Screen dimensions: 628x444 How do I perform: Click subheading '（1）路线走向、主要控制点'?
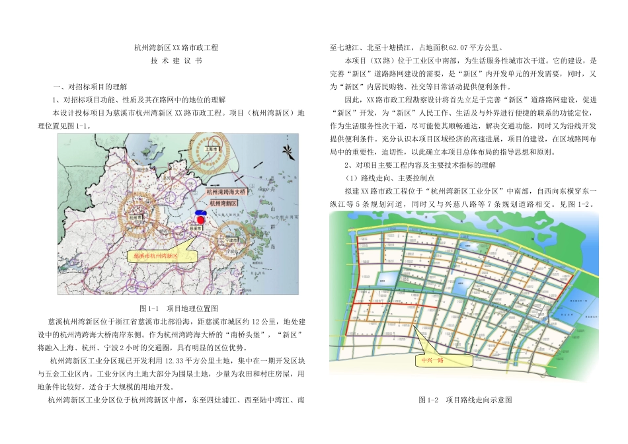[x=390, y=178]
